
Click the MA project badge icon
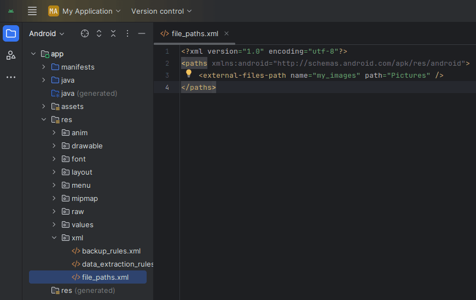pyautogui.click(x=54, y=11)
